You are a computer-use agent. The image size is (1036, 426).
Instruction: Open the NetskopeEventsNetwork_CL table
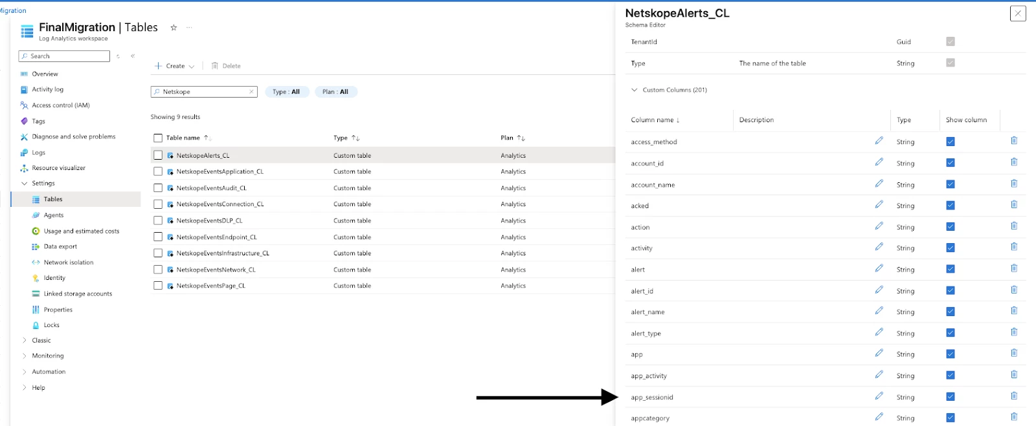click(216, 270)
